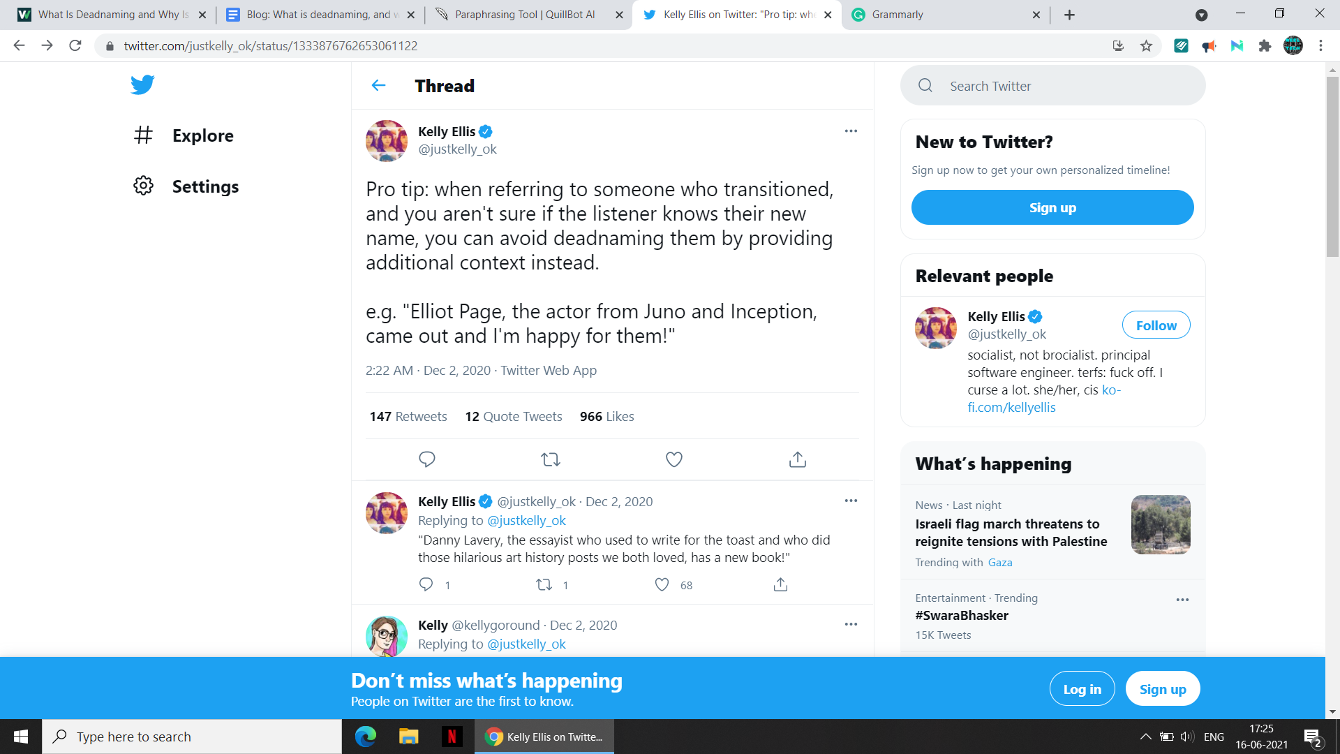The height and width of the screenshot is (754, 1340).
Task: Open more options for #SwaraBhasker trend
Action: pyautogui.click(x=1182, y=600)
